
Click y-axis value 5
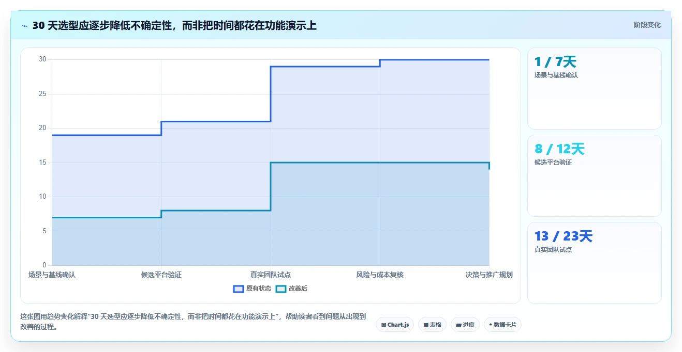[x=45, y=231]
